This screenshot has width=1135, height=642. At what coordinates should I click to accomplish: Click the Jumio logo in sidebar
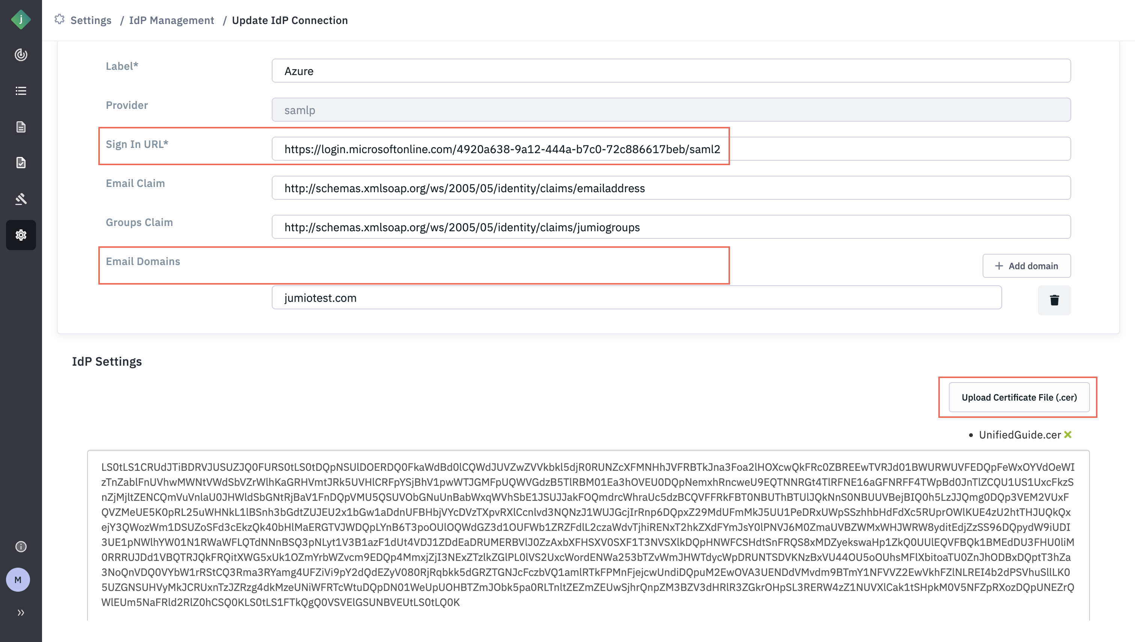(21, 20)
